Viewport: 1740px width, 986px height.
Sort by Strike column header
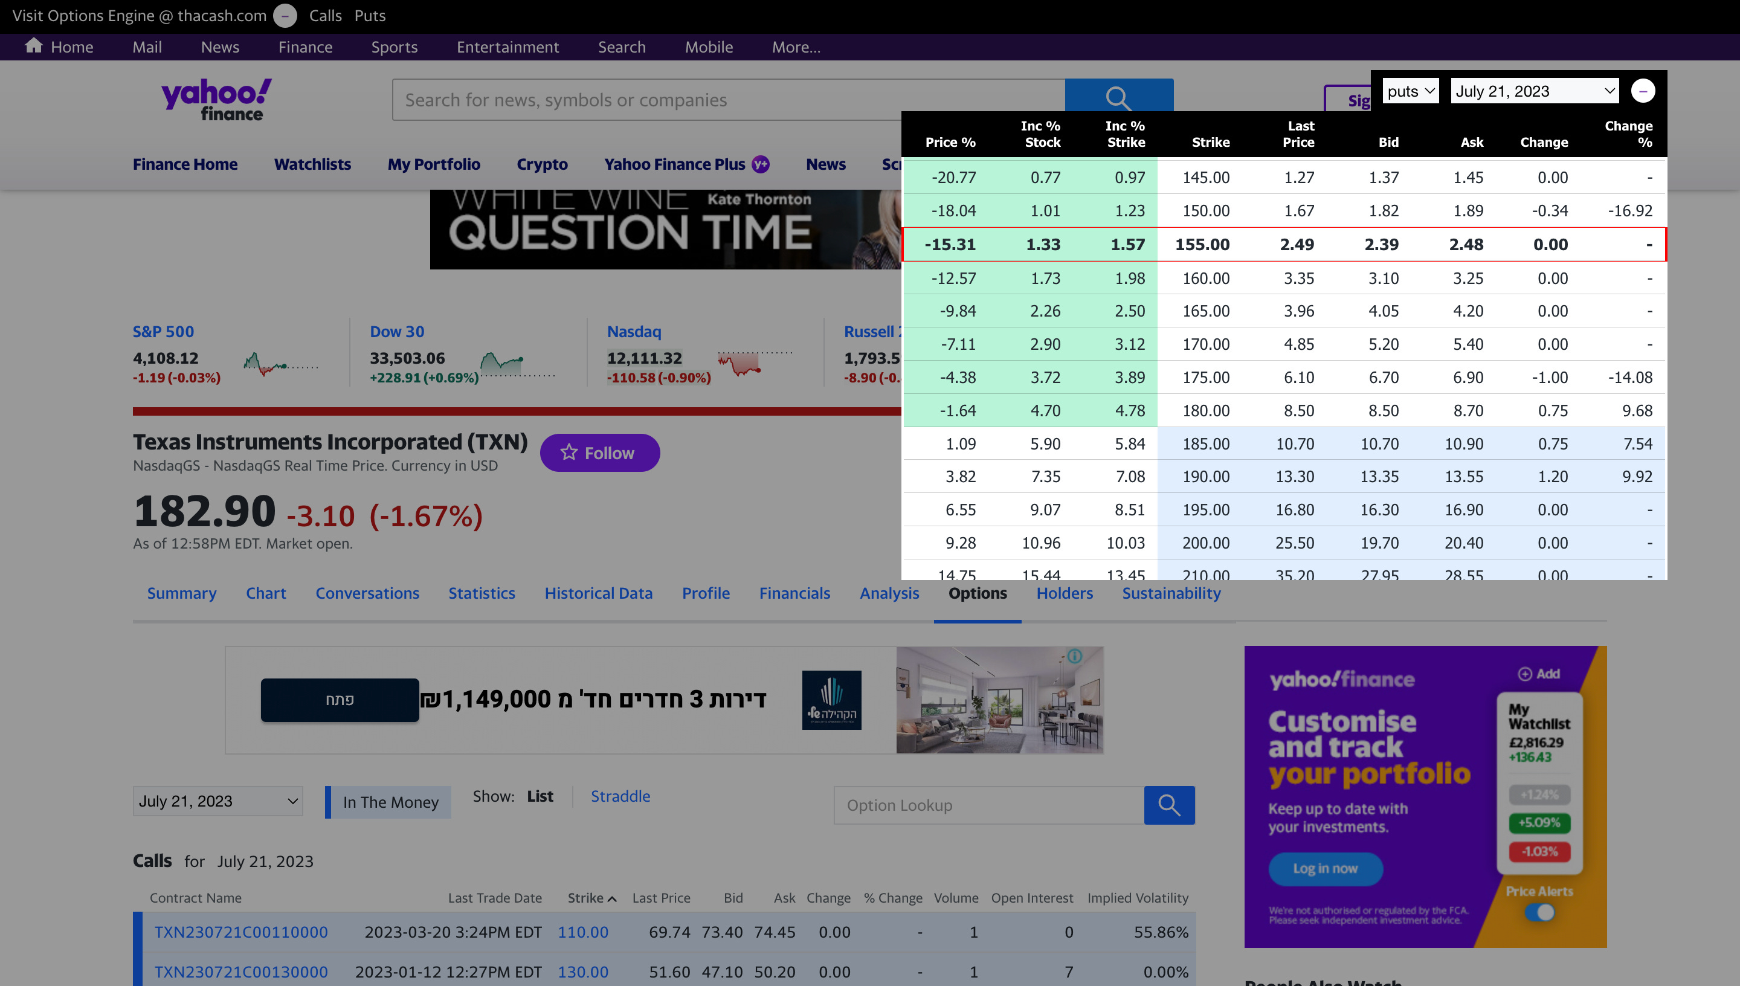coord(591,897)
